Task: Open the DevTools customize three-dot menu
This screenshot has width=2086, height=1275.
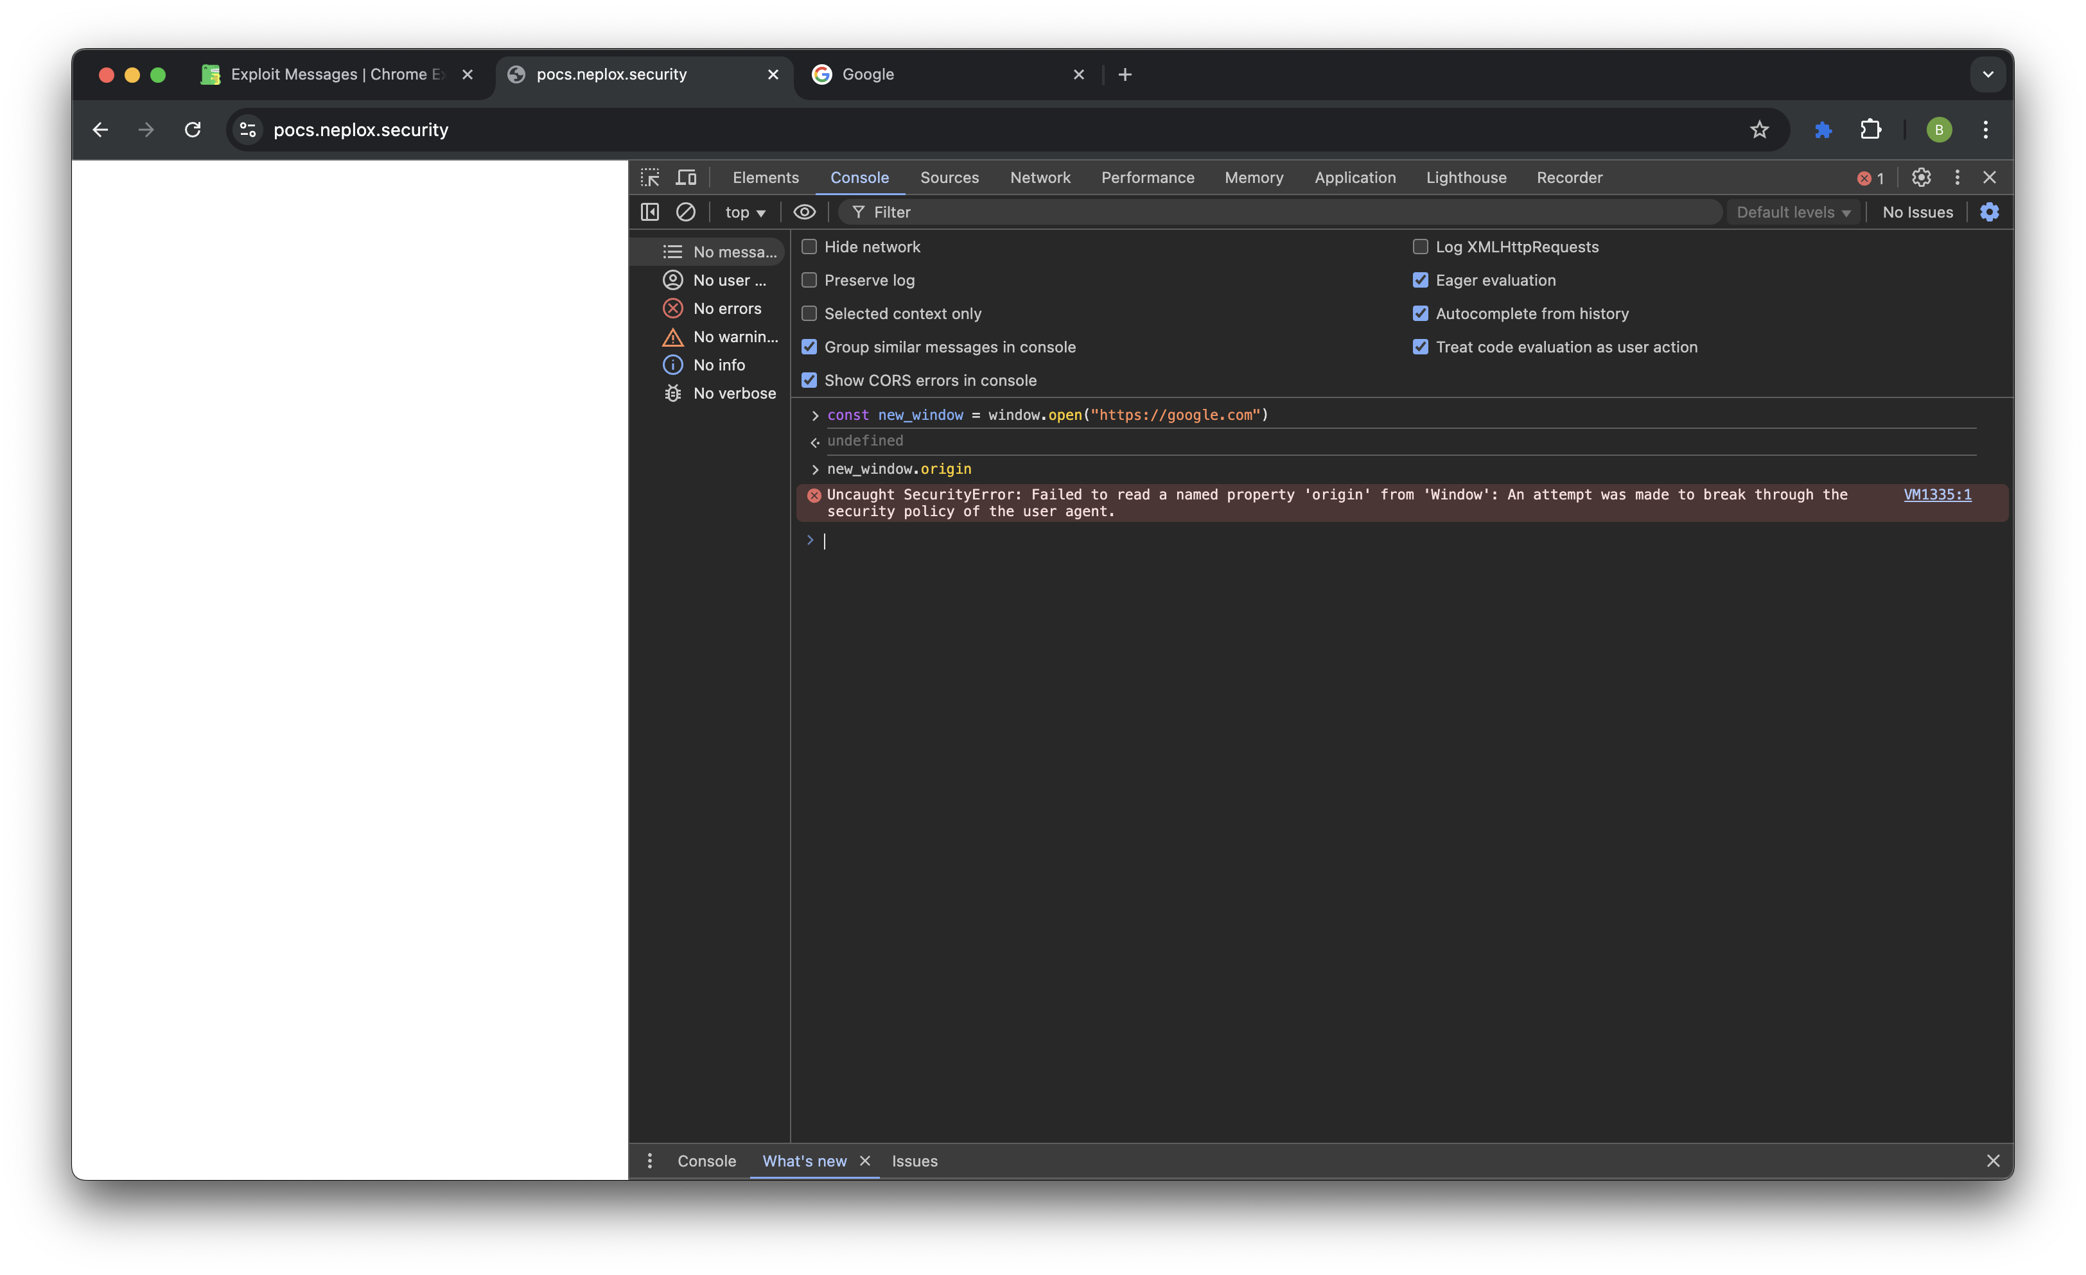Action: (1956, 178)
